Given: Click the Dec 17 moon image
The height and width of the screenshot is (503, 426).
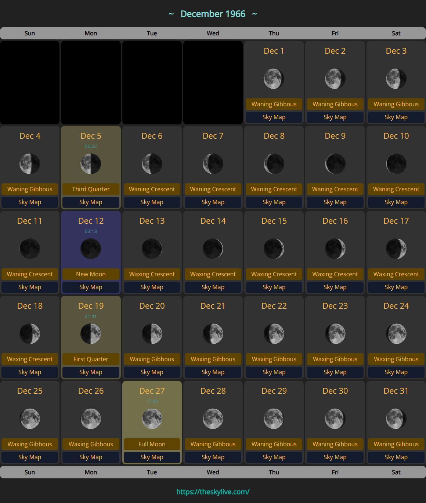Looking at the screenshot, I should (396, 249).
